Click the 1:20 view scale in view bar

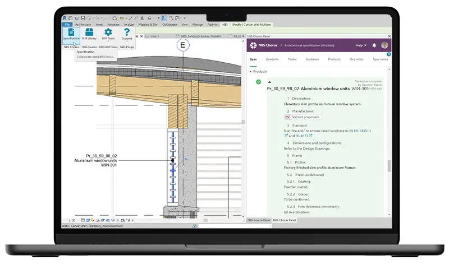pyautogui.click(x=72, y=220)
